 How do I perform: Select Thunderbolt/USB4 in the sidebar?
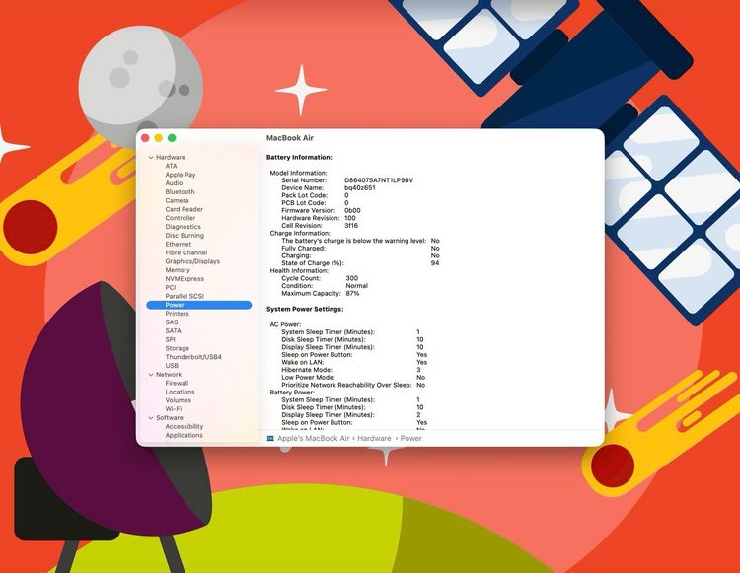(193, 357)
